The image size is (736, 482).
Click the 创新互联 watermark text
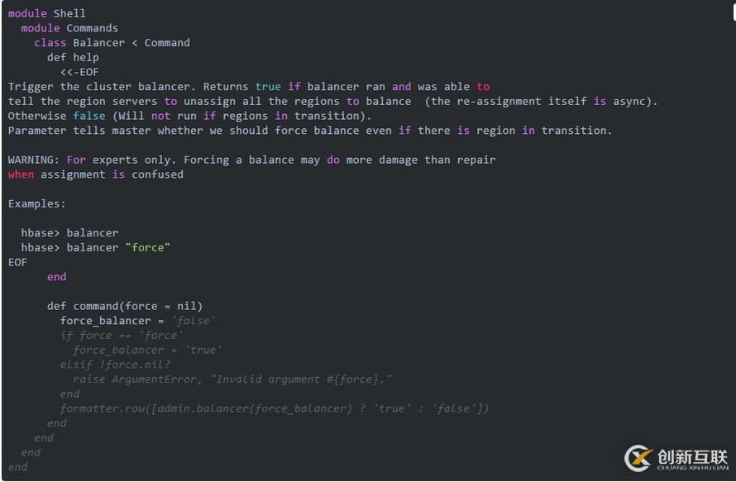click(691, 456)
